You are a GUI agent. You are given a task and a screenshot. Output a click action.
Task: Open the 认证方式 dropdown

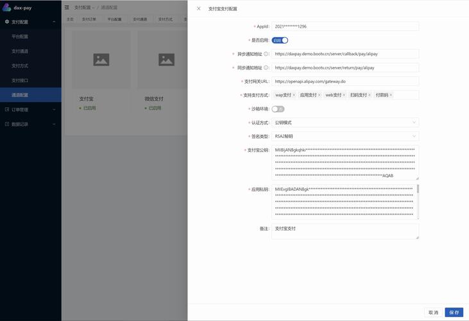point(345,123)
